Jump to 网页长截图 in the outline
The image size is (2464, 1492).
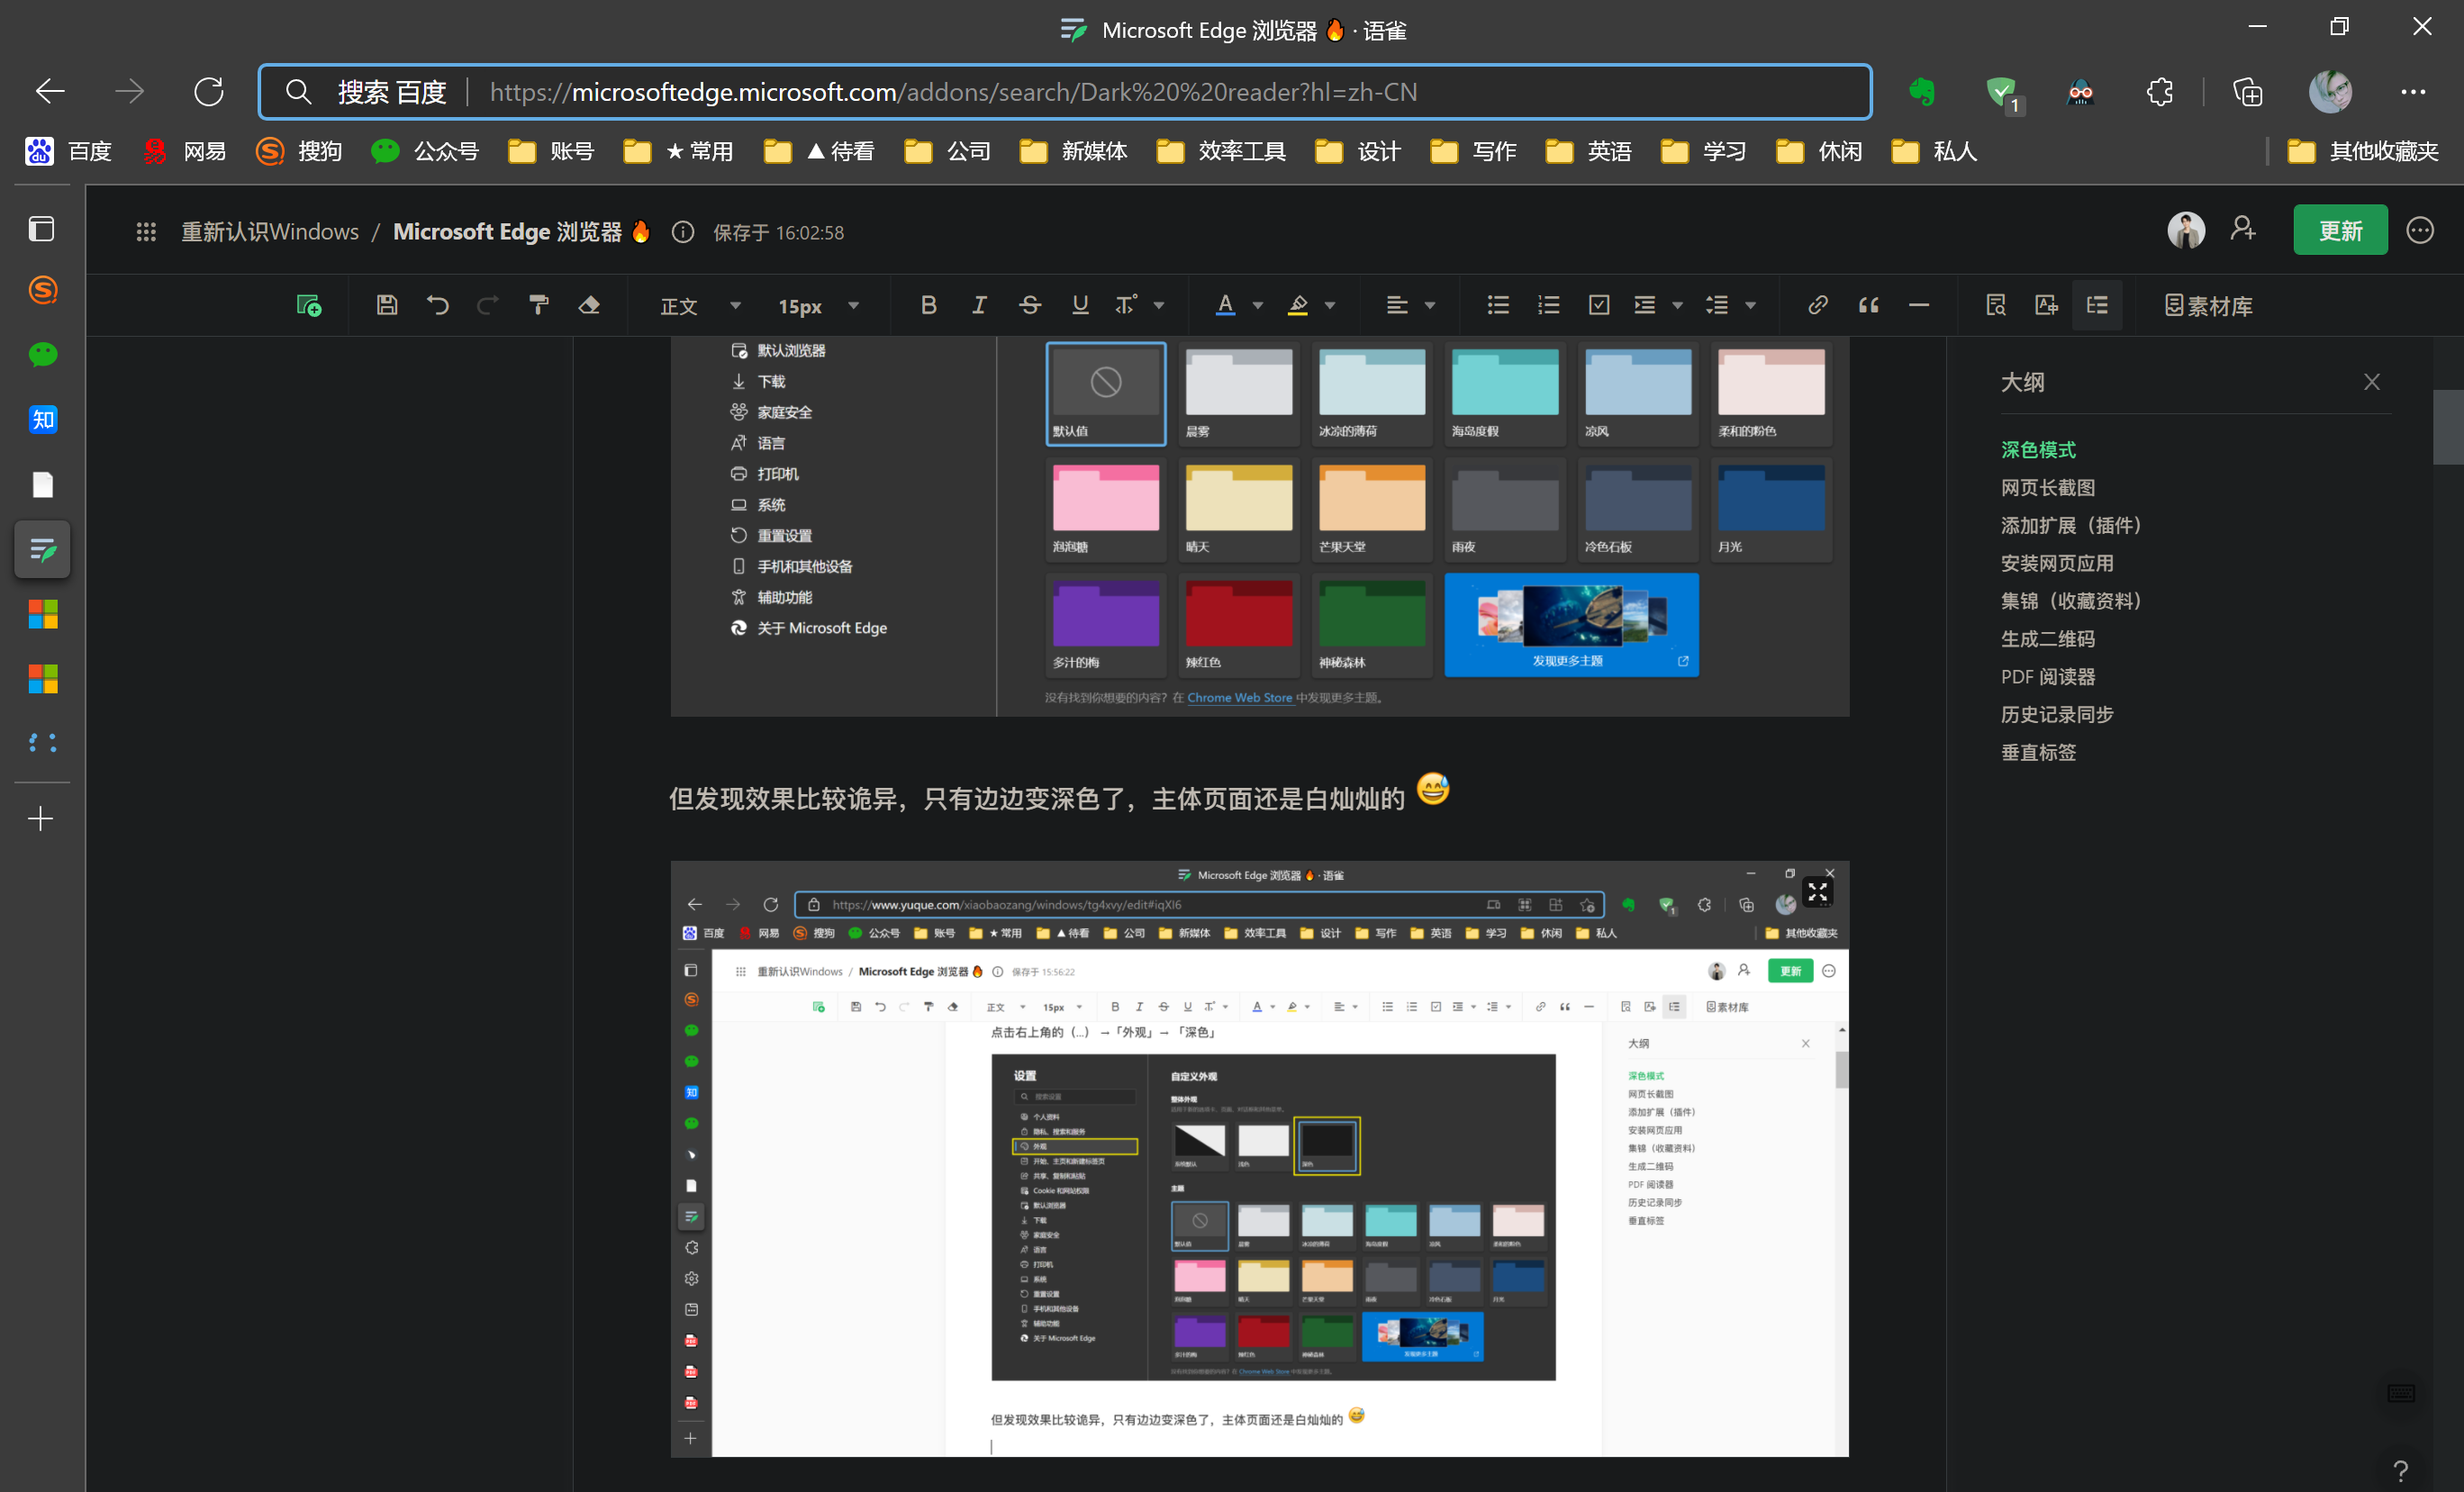coord(2047,487)
